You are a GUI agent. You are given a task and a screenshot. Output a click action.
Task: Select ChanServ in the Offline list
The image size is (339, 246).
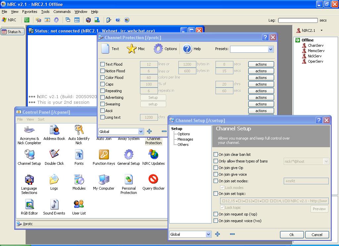315,45
